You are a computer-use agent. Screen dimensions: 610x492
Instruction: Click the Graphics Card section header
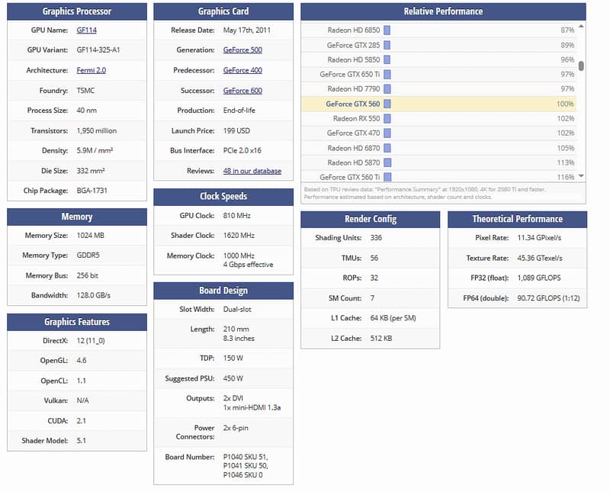[223, 11]
